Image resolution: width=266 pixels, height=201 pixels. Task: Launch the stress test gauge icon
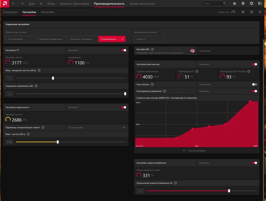(233, 12)
